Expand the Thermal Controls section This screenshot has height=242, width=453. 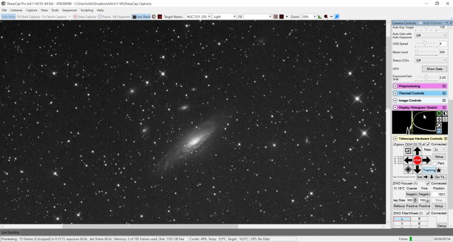[x=395, y=93]
